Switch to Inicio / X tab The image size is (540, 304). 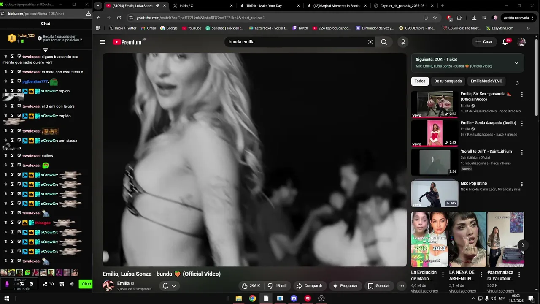(x=202, y=6)
